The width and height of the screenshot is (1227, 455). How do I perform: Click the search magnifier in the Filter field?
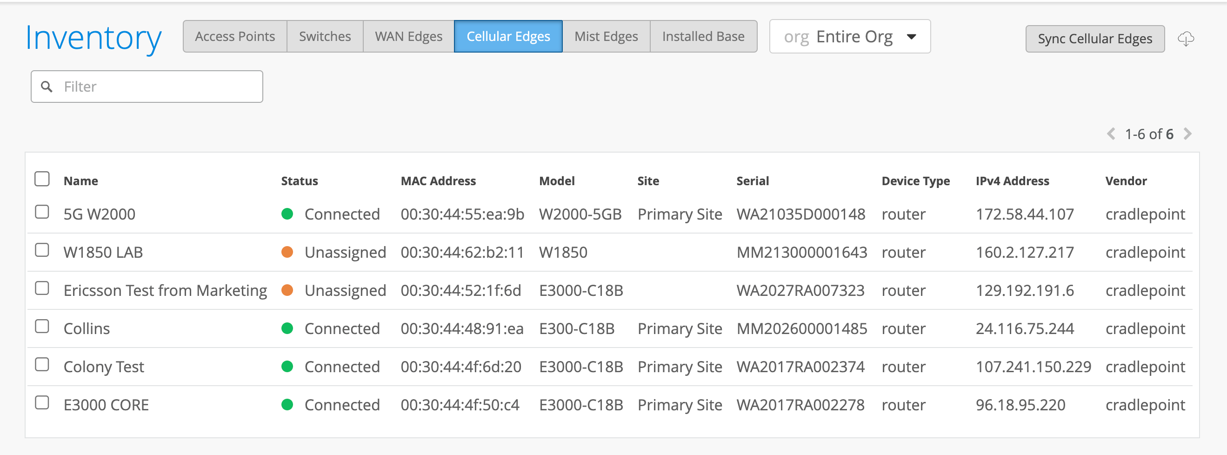click(x=47, y=86)
